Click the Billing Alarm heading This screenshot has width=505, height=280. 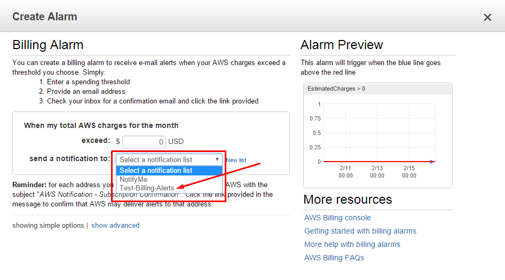(x=48, y=45)
